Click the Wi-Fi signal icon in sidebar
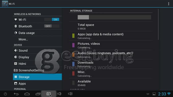Viewport: 173px width, 97px height. [x=16, y=20]
